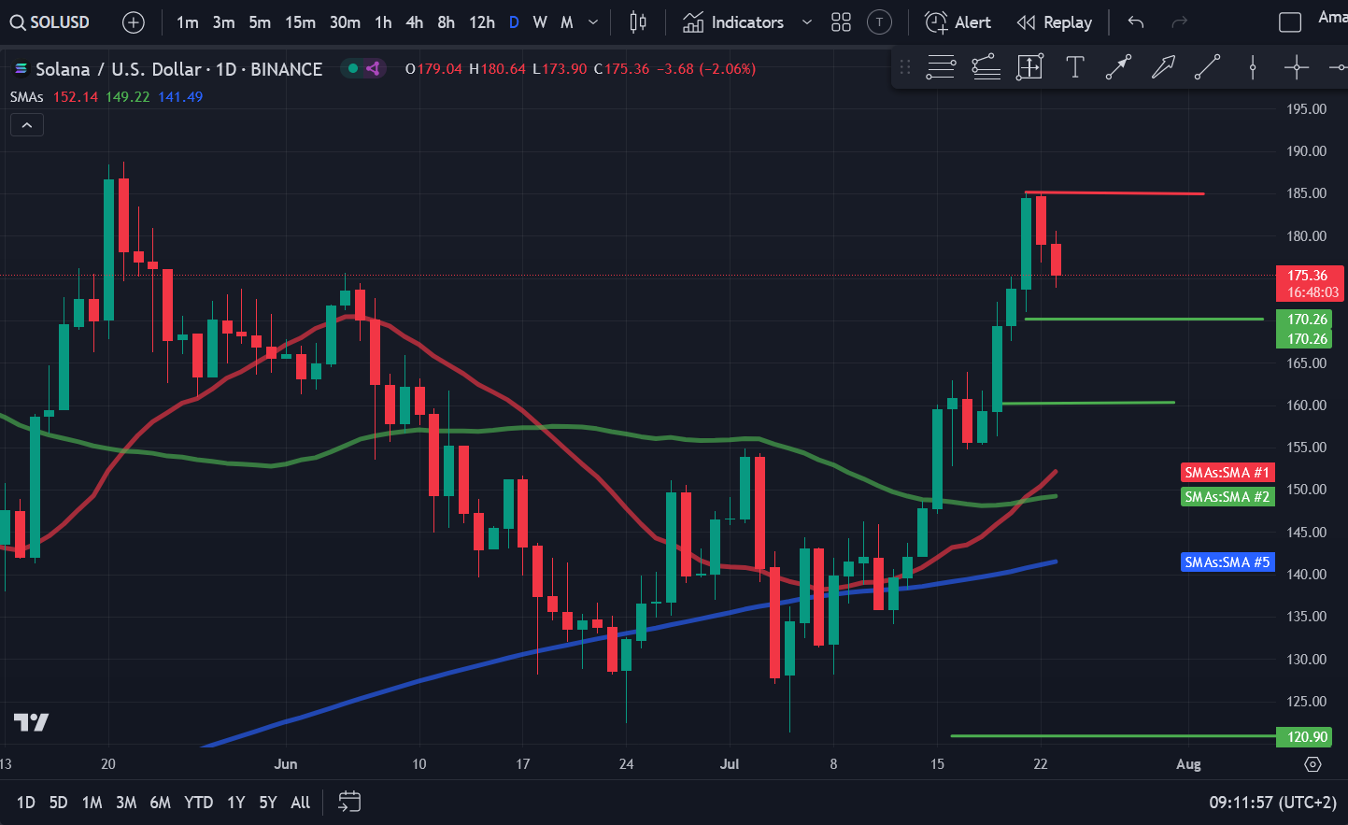The width and height of the screenshot is (1348, 825).
Task: Switch to the 15m interval
Action: [x=300, y=22]
